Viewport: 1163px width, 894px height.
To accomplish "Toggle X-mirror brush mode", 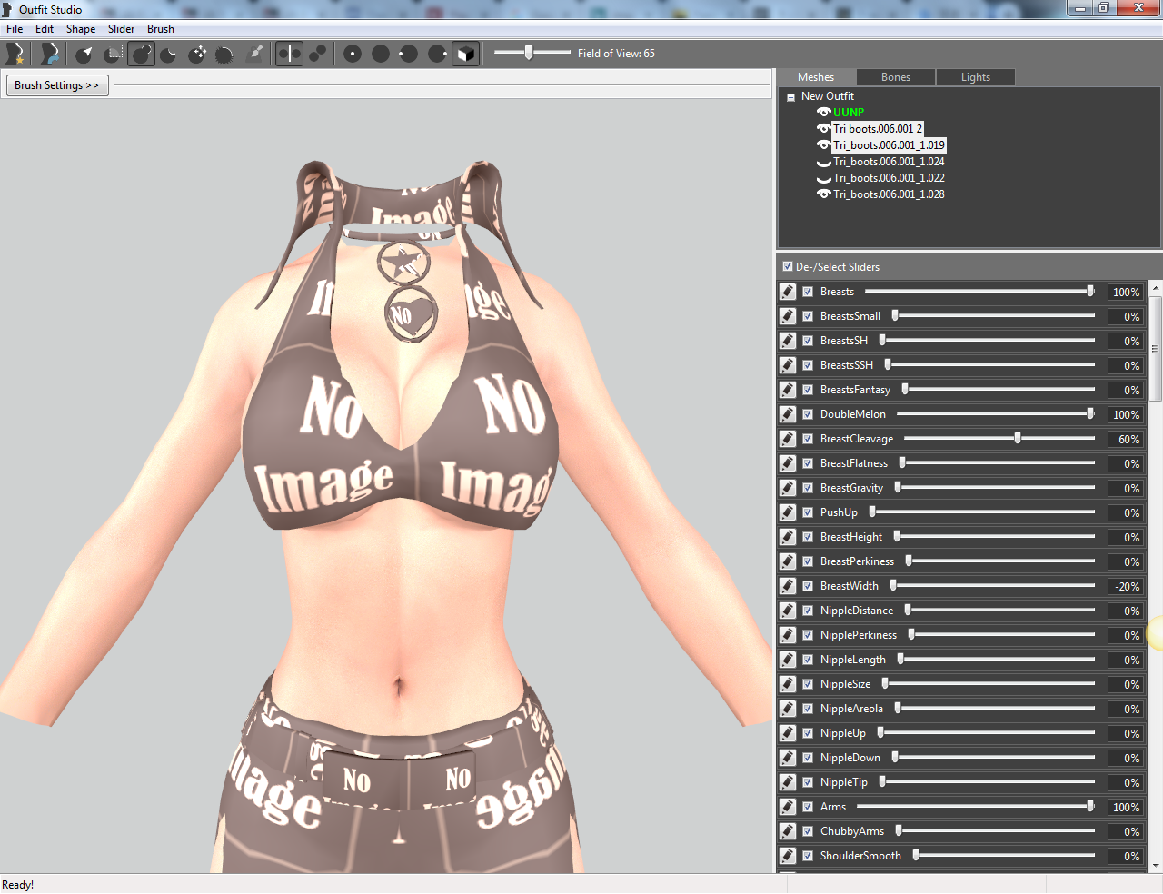I will pyautogui.click(x=289, y=54).
